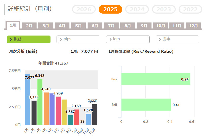Click the Sell ratio bar at 0.41
The width and height of the screenshot is (207, 139).
tap(146, 105)
